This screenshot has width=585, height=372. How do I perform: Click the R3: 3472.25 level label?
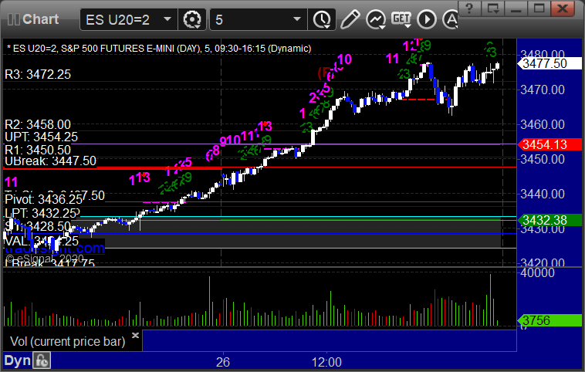(x=38, y=74)
